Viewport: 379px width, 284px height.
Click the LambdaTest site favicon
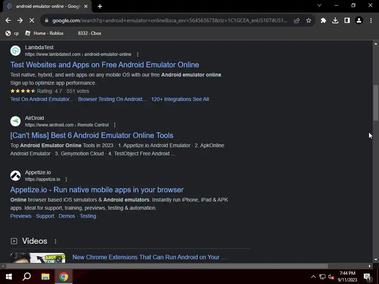[16, 51]
